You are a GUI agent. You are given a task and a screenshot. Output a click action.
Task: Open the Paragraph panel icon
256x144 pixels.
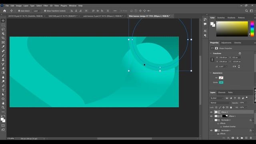click(x=205, y=36)
